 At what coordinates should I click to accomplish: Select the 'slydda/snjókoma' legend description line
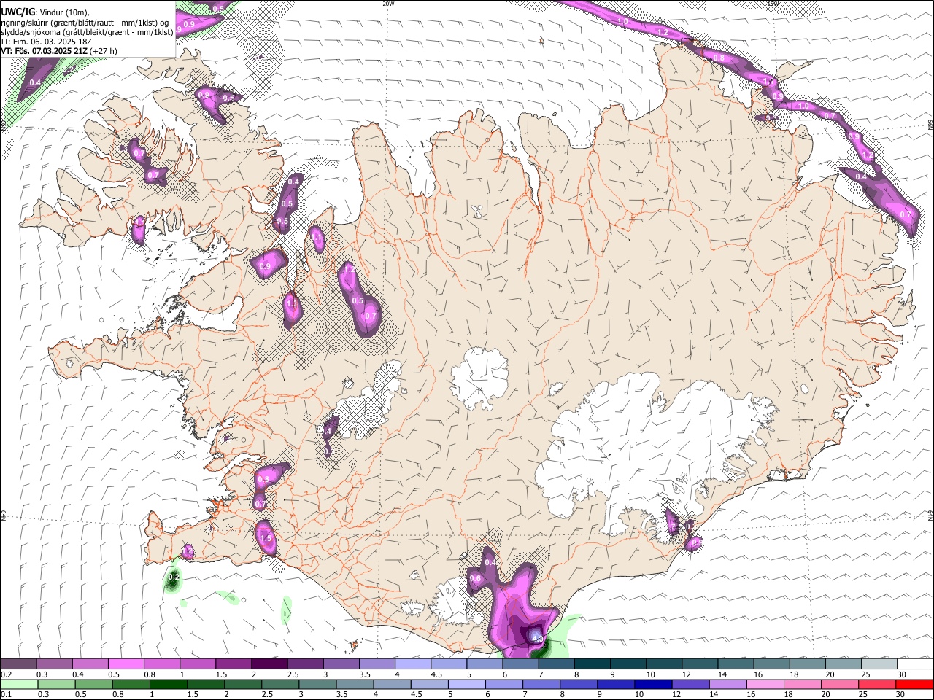click(x=87, y=32)
